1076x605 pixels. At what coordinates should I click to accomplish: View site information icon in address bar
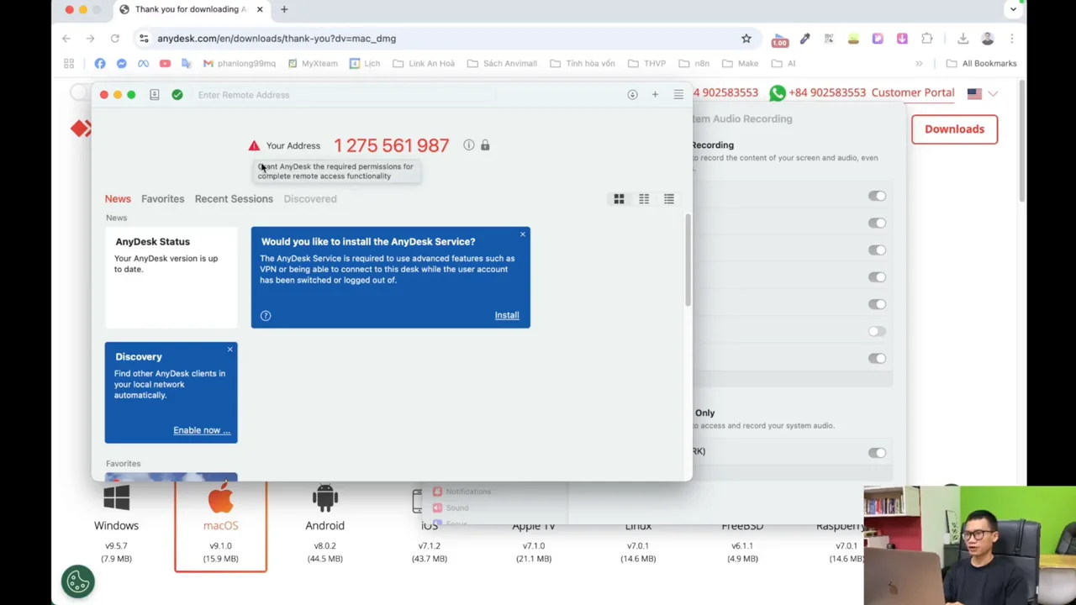144,39
